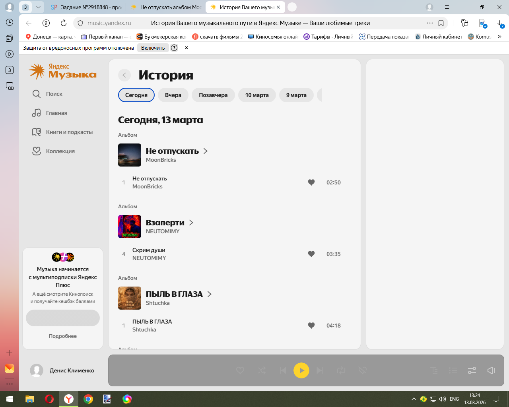Mute the player volume speaker icon

[491, 370]
